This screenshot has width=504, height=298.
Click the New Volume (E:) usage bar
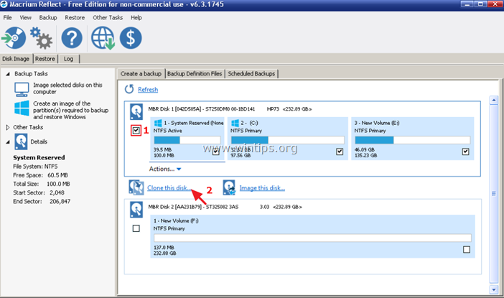click(412, 140)
